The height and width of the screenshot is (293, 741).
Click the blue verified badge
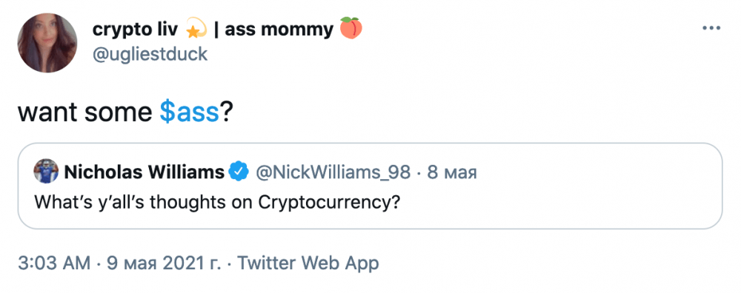pos(239,172)
